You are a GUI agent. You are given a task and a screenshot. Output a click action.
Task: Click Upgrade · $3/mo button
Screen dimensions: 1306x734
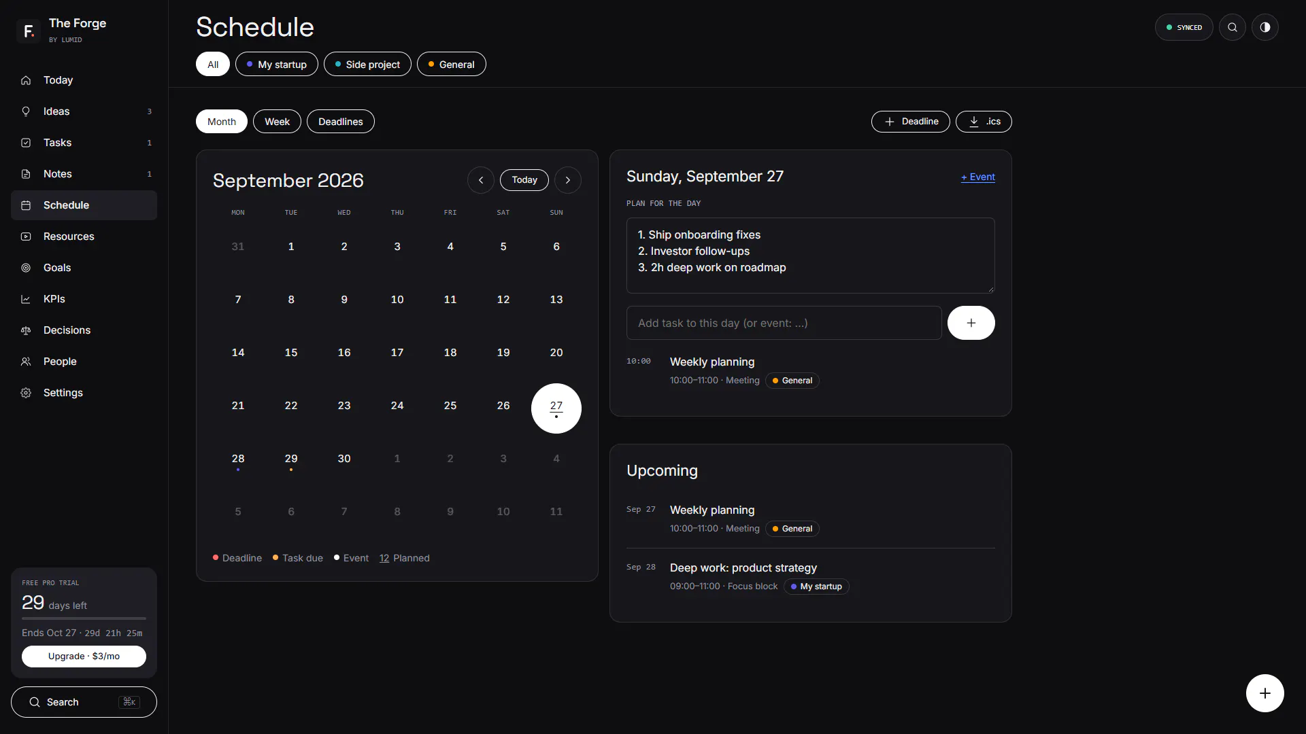pos(84,657)
